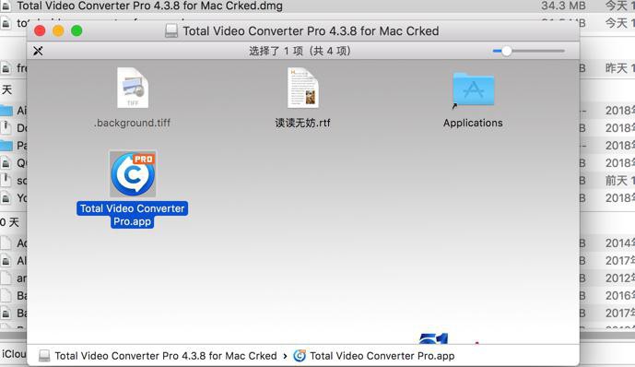The height and width of the screenshot is (367, 635).
Task: Select volume name in the path bar
Action: [x=166, y=356]
